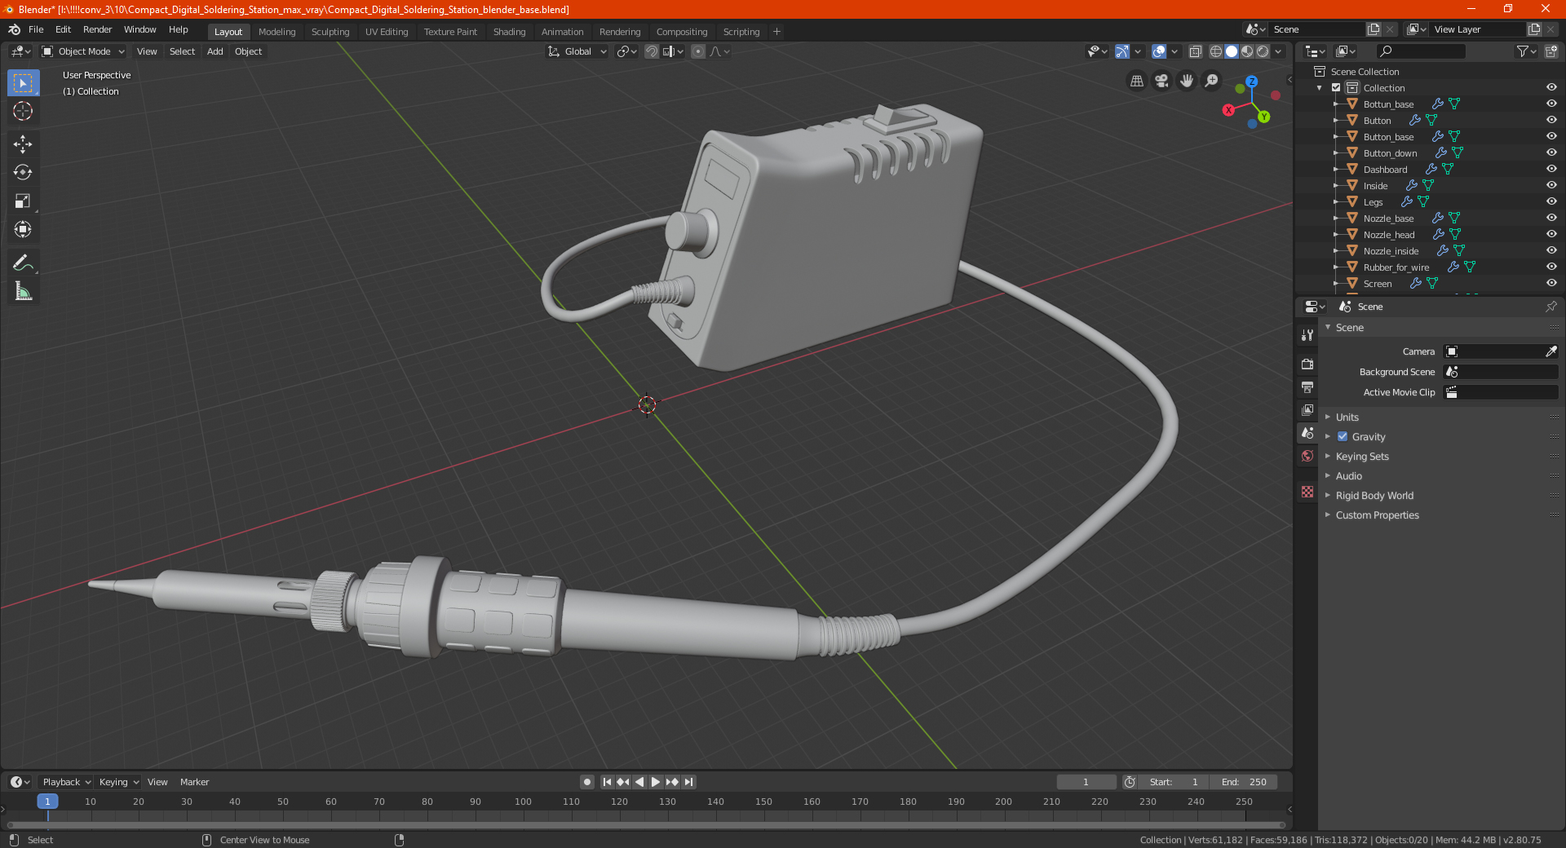Toggle the Gravity checkbox
Viewport: 1566px width, 848px height.
tap(1343, 437)
